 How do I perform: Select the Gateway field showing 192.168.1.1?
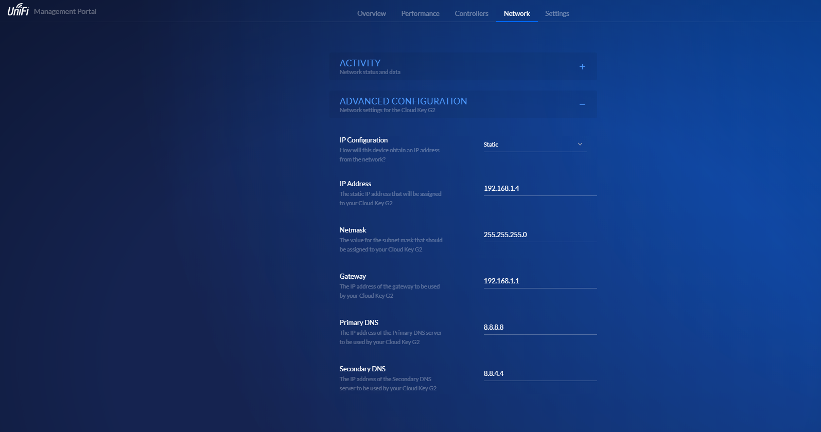[x=539, y=281]
